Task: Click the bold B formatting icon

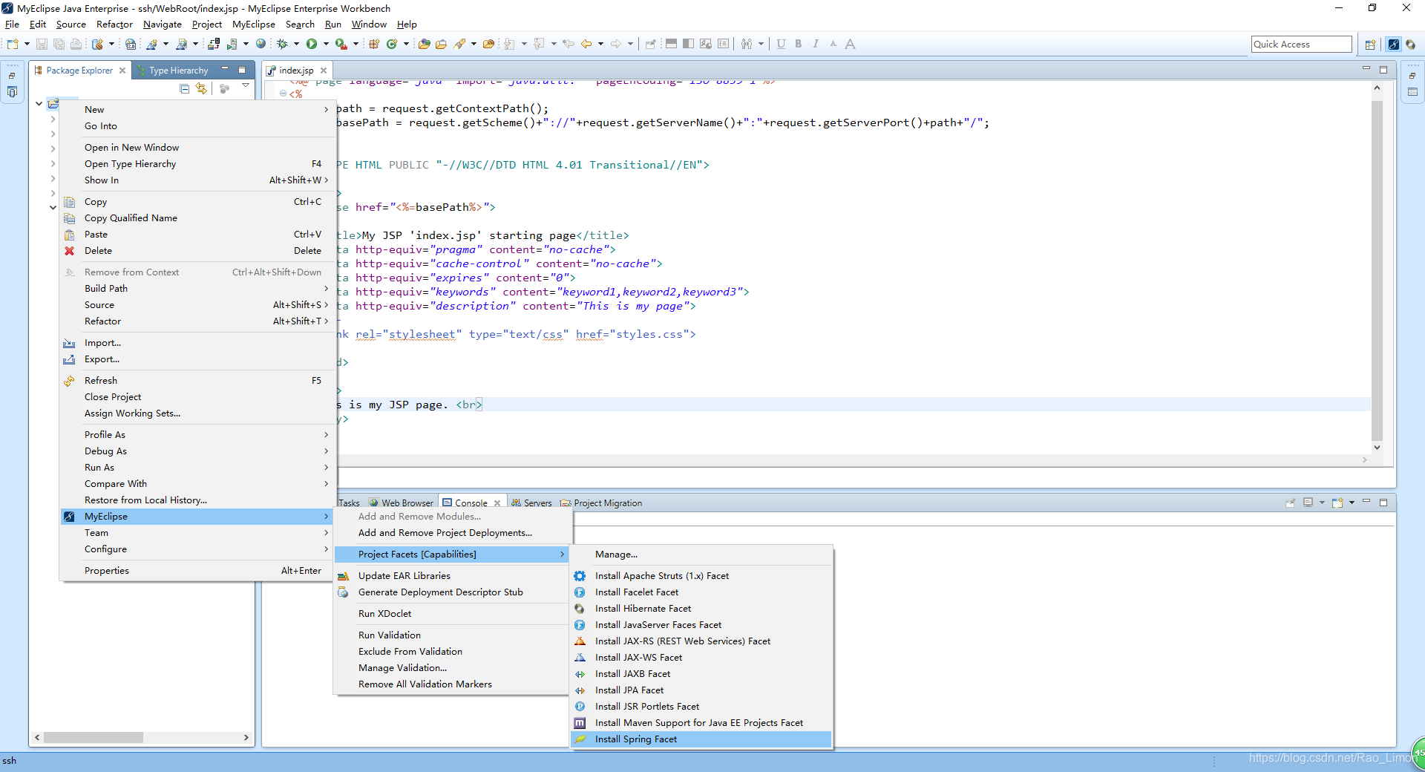Action: point(799,44)
